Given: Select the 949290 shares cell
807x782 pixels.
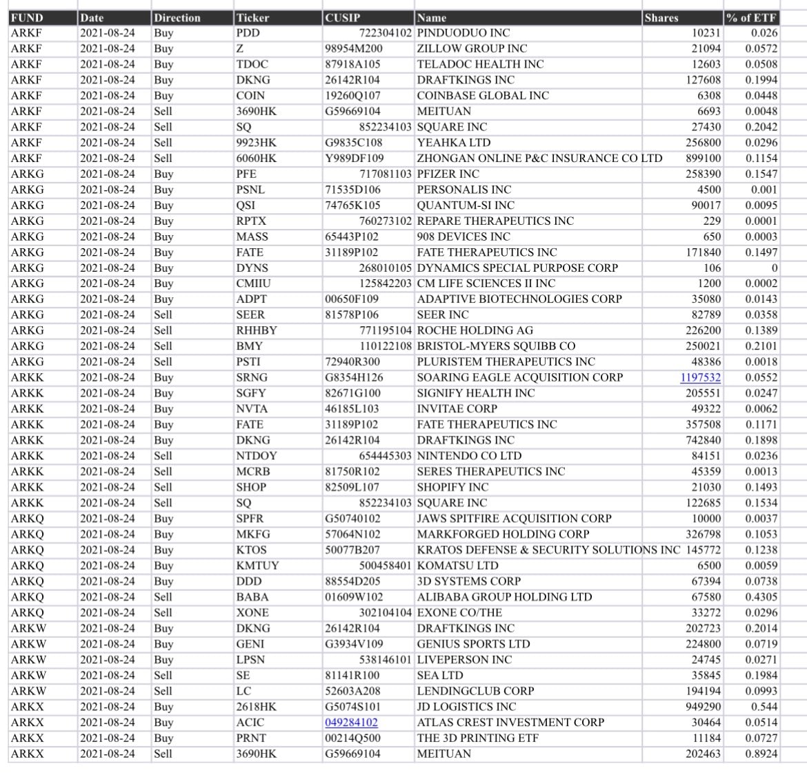Looking at the screenshot, I should tap(683, 707).
